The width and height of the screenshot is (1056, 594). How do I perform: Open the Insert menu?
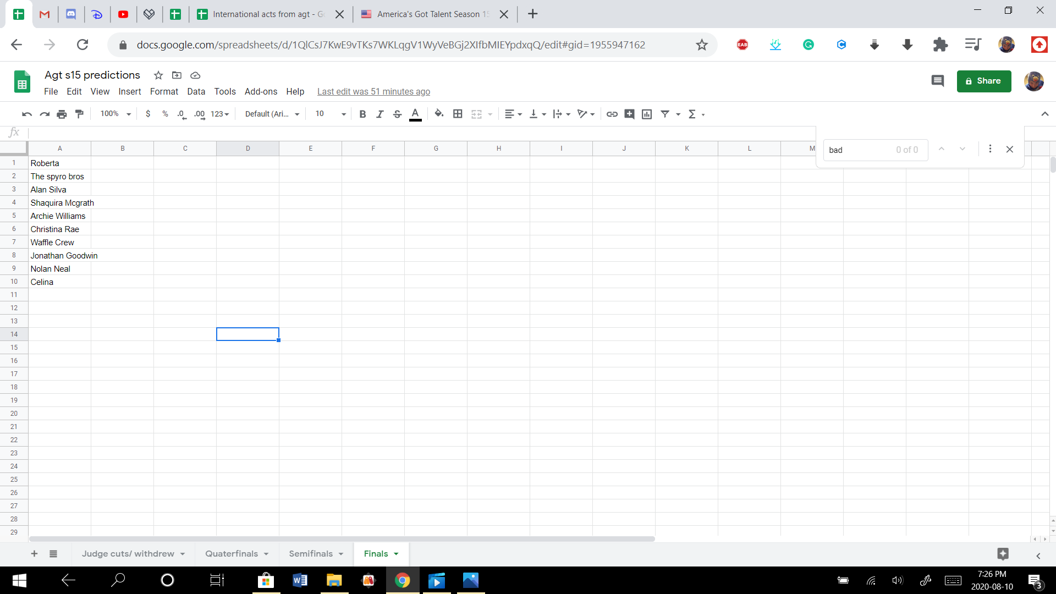[x=129, y=91]
